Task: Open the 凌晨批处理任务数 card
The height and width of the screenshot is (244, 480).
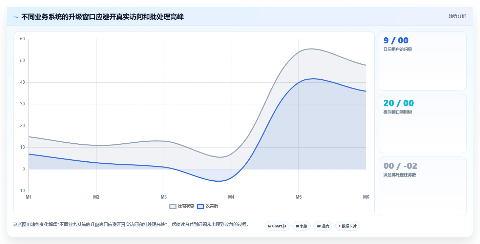Action: tap(423, 186)
